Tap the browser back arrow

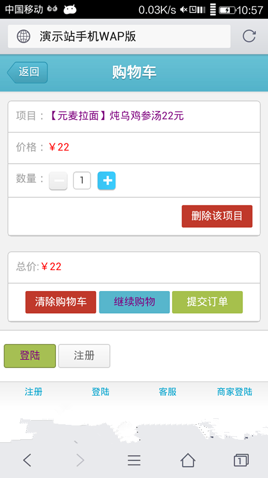27,460
